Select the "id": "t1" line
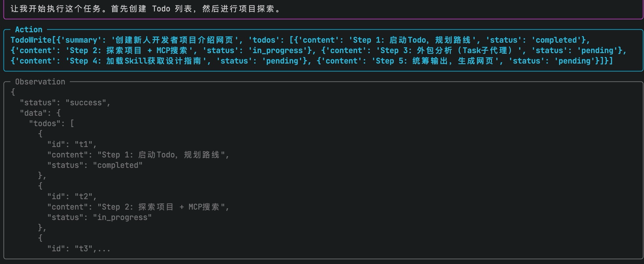This screenshot has height=264, width=644. [x=72, y=144]
